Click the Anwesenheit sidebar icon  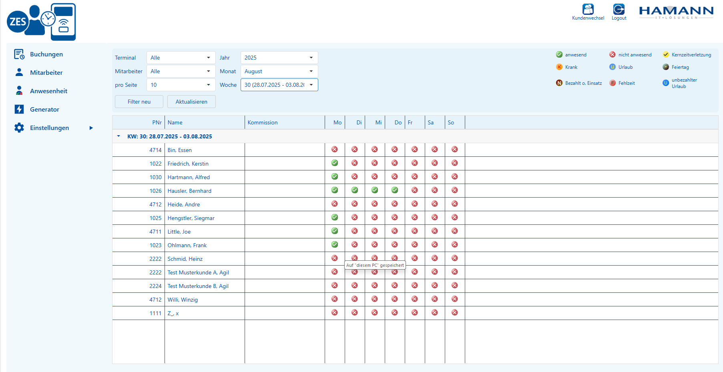[x=19, y=91]
